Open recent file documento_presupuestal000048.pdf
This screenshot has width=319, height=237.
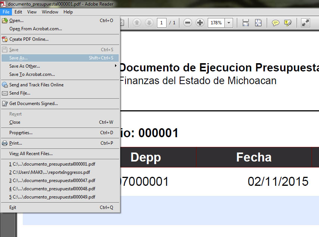[60, 189]
